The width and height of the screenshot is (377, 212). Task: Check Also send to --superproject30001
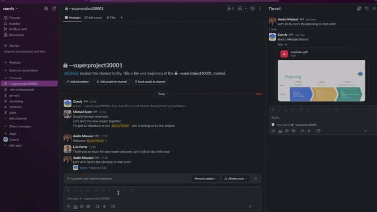(273, 125)
